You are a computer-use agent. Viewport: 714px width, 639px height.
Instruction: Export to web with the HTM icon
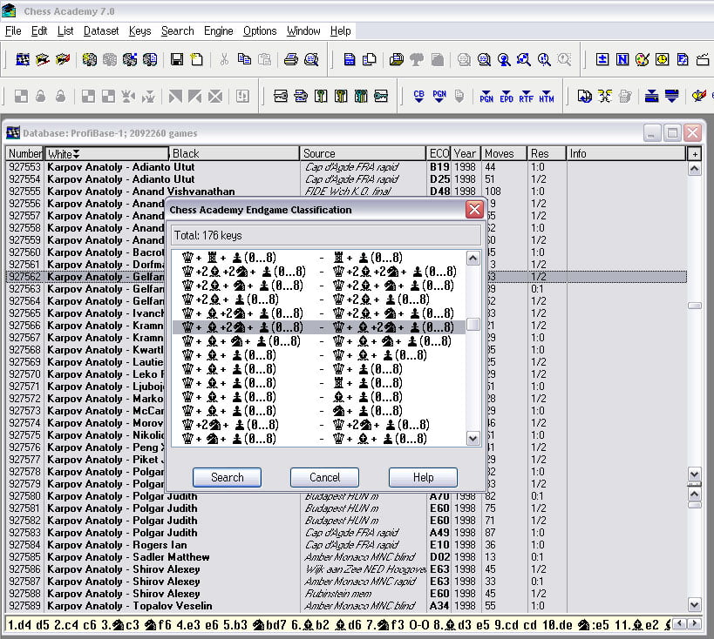(547, 98)
